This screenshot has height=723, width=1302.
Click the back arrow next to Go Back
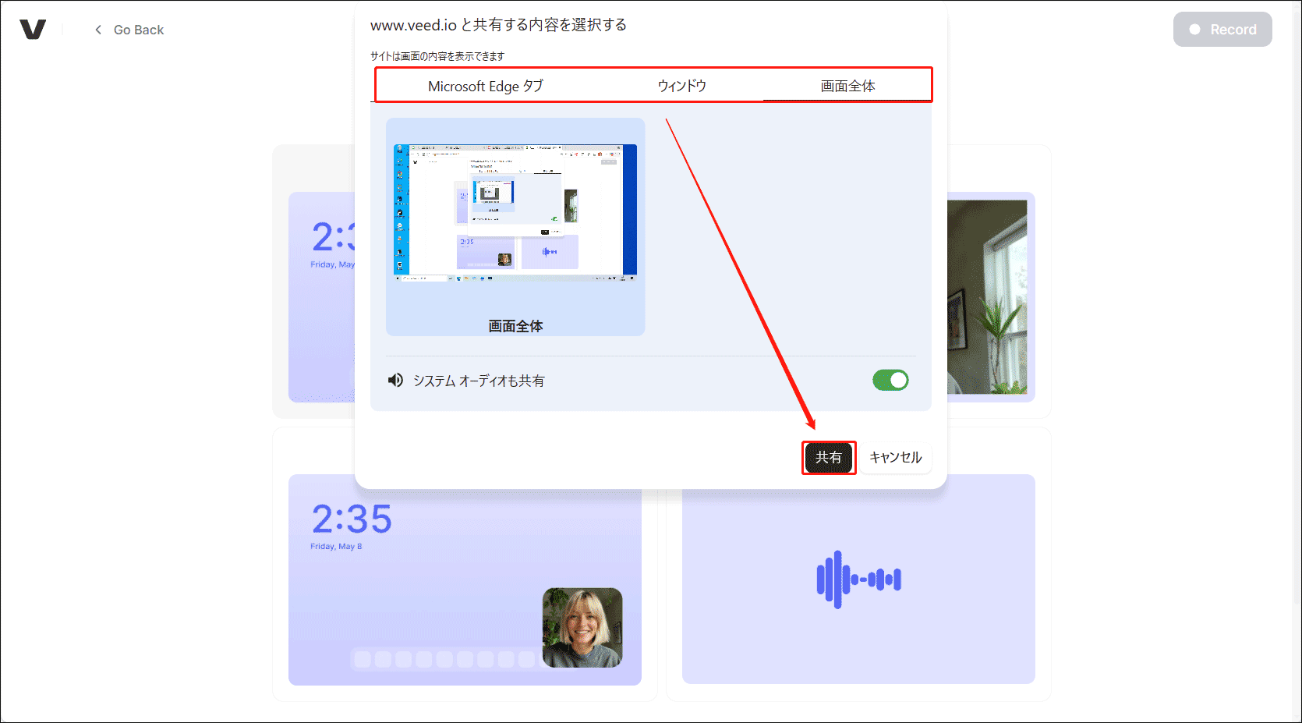[x=97, y=29]
